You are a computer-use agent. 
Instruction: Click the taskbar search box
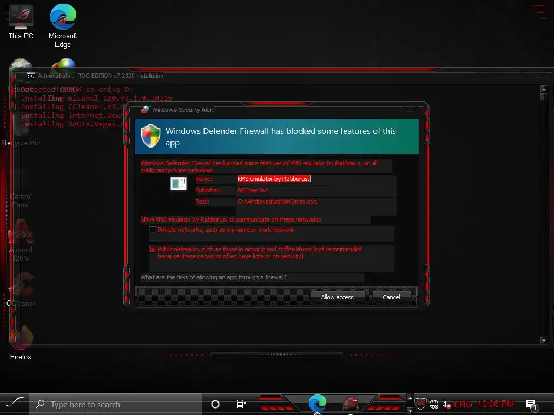click(116, 404)
